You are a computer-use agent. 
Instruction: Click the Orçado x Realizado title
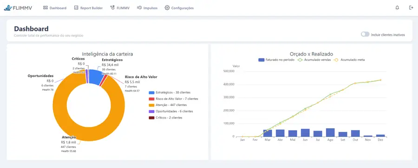point(311,54)
